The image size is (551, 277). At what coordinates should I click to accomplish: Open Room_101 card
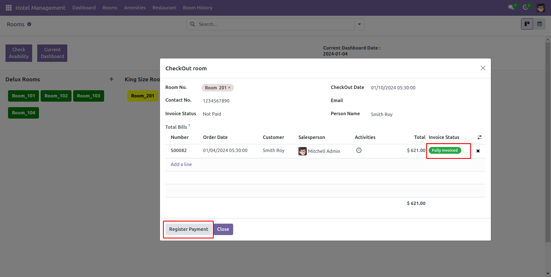[23, 96]
